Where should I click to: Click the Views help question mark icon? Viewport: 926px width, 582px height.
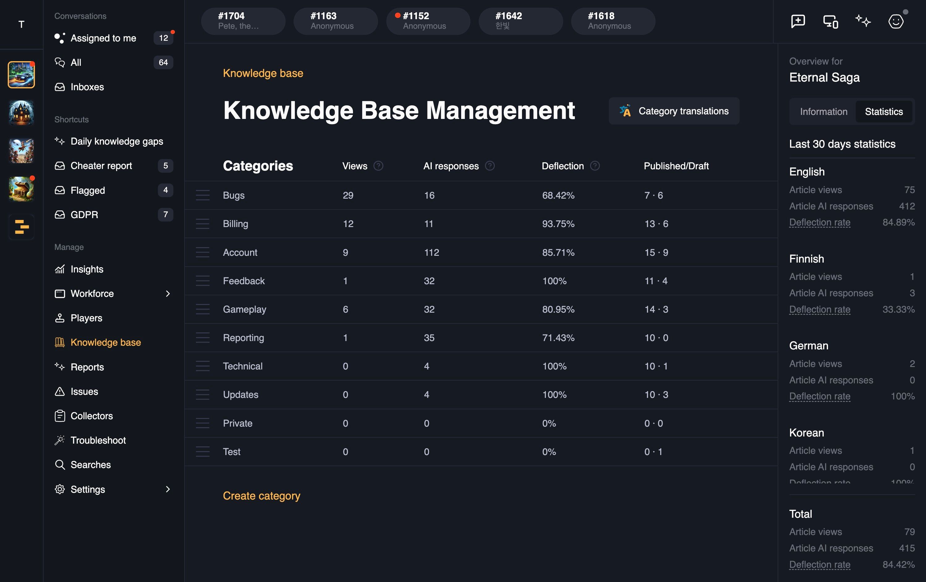point(378,166)
